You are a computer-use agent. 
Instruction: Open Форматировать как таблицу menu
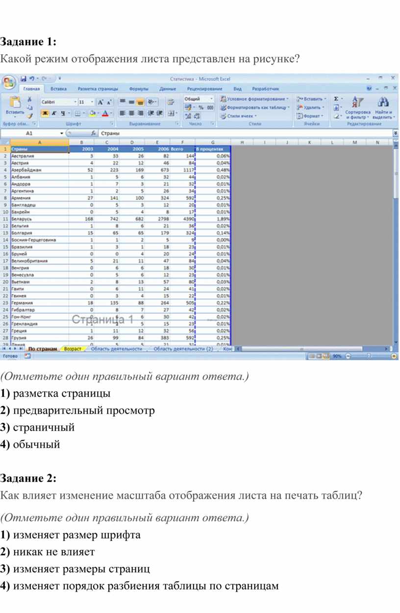click(255, 107)
